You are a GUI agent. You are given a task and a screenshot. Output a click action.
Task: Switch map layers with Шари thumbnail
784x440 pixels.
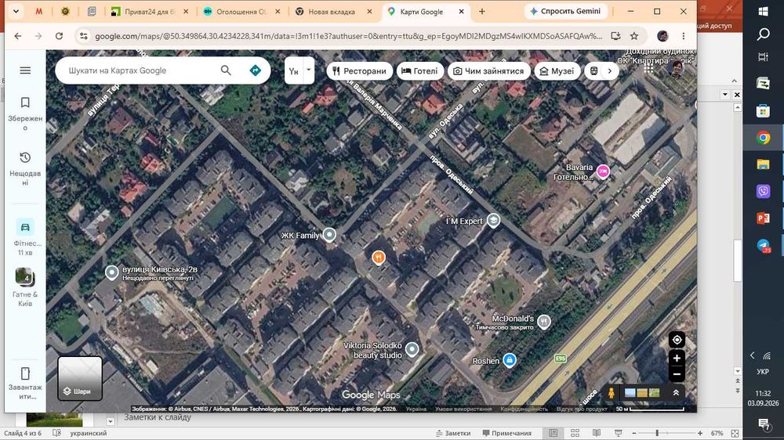tap(80, 378)
